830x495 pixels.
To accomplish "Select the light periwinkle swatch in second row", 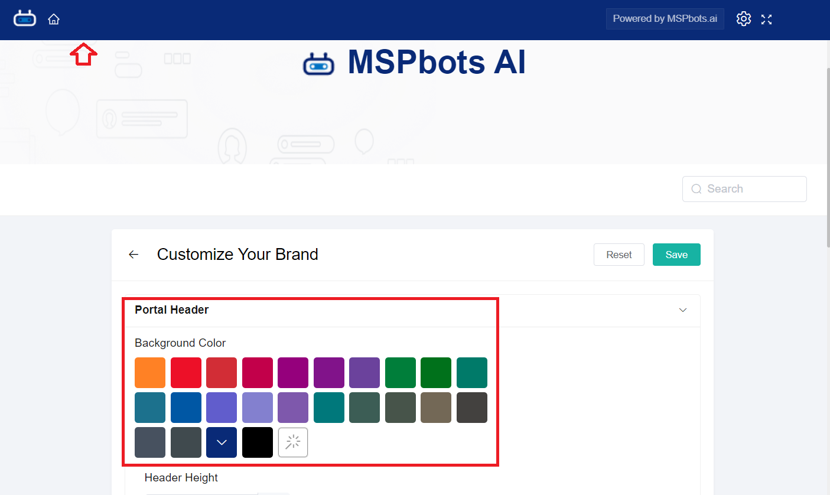I will (x=258, y=408).
